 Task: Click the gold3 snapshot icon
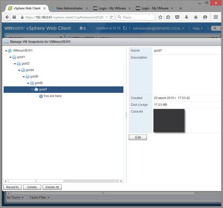pos(19,64)
